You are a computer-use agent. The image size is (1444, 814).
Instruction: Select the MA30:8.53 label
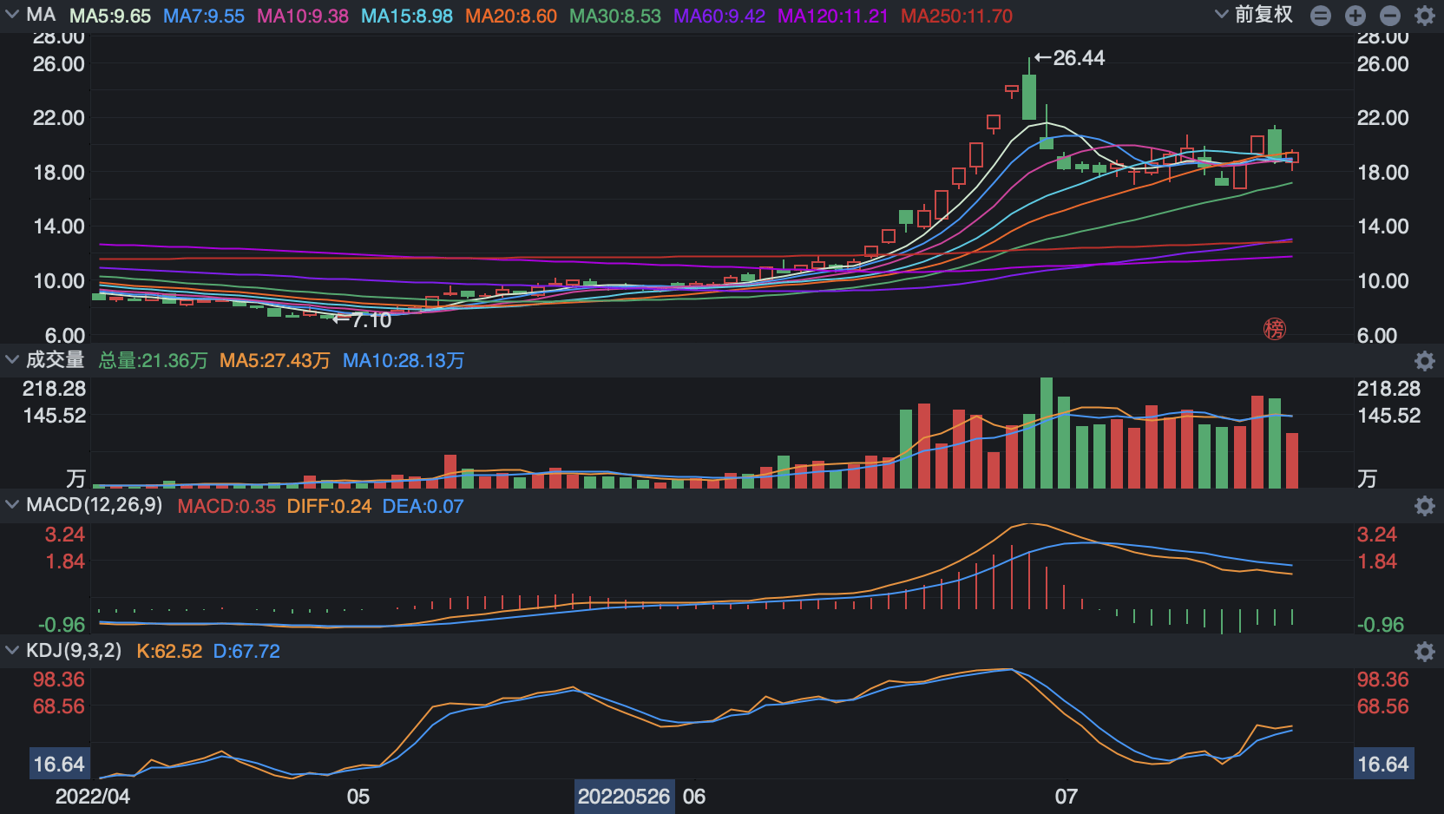[615, 16]
